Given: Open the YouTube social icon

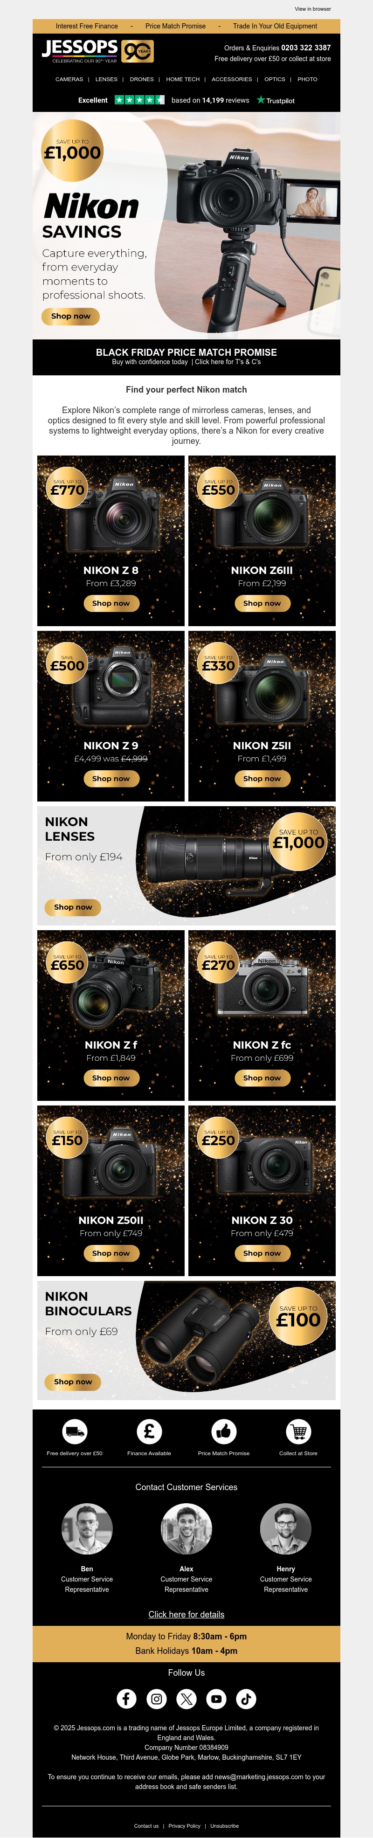Looking at the screenshot, I should click(216, 1699).
